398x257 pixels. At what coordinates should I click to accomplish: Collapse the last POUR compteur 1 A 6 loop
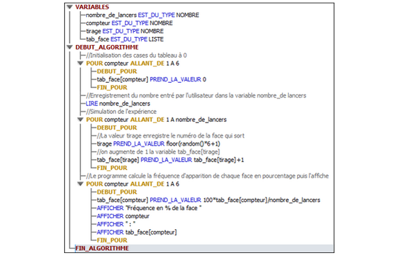point(80,184)
